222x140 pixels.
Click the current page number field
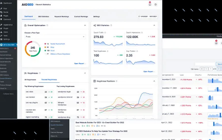(x=211, y=69)
